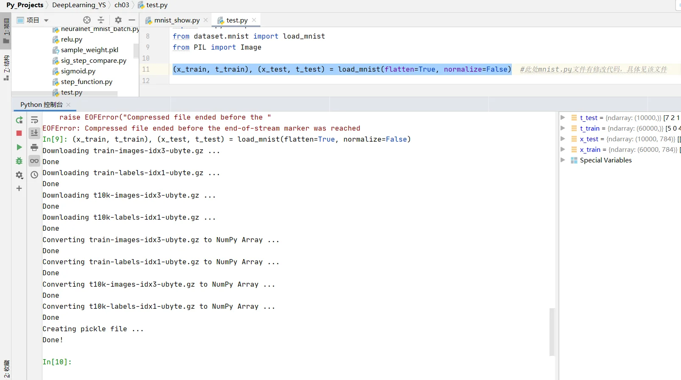Click Py_Projects in the breadcrumb path
Screen dimensions: 681x380
tap(25, 5)
